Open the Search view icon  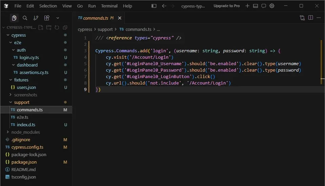pos(25,18)
